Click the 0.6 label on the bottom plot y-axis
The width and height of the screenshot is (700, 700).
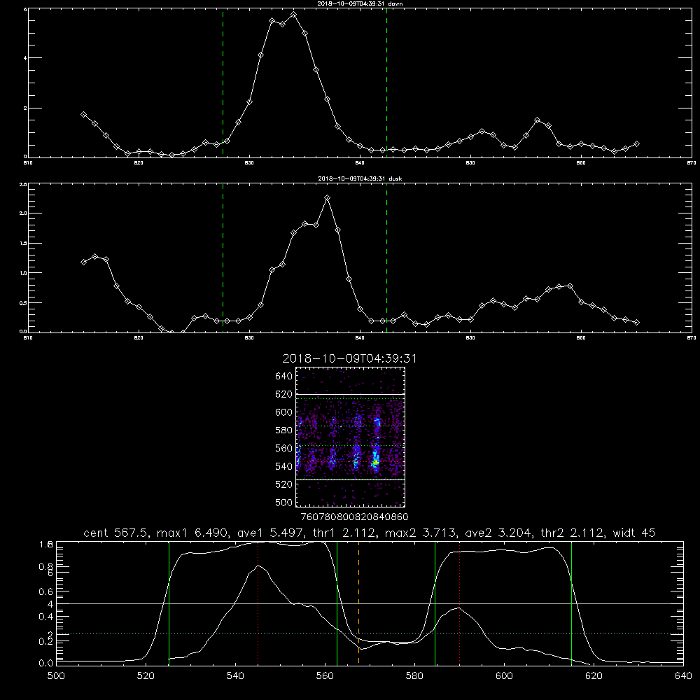(46, 591)
